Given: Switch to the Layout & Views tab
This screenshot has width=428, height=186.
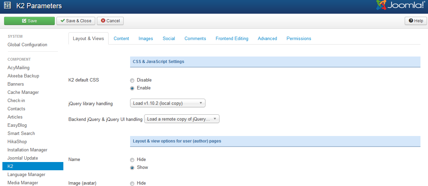Looking at the screenshot, I should (x=88, y=39).
